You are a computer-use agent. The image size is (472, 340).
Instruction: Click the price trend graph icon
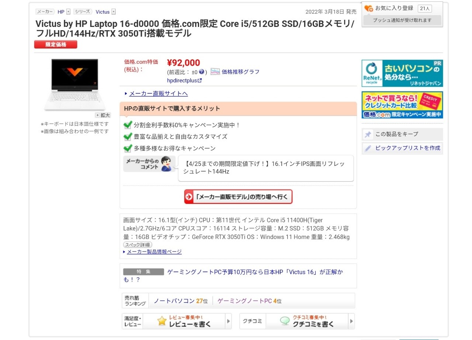click(215, 72)
